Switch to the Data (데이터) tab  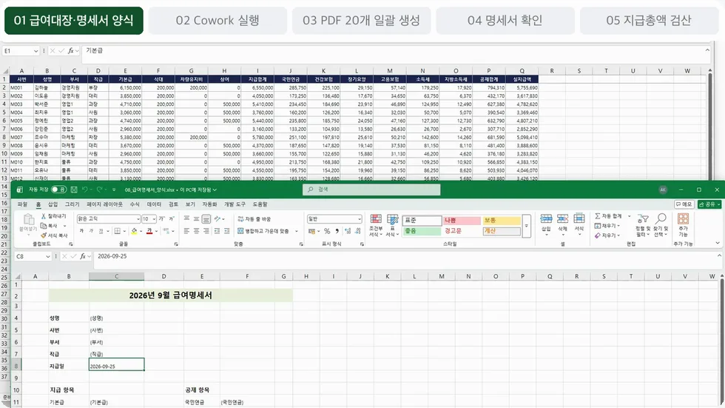(154, 204)
